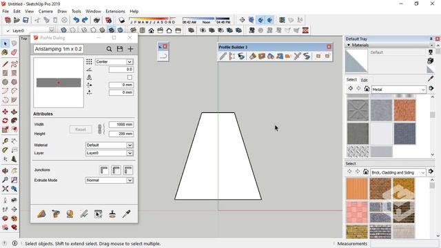Redo action using toolbar arrow
Viewport: 441px width, 248px height.
[85, 20]
